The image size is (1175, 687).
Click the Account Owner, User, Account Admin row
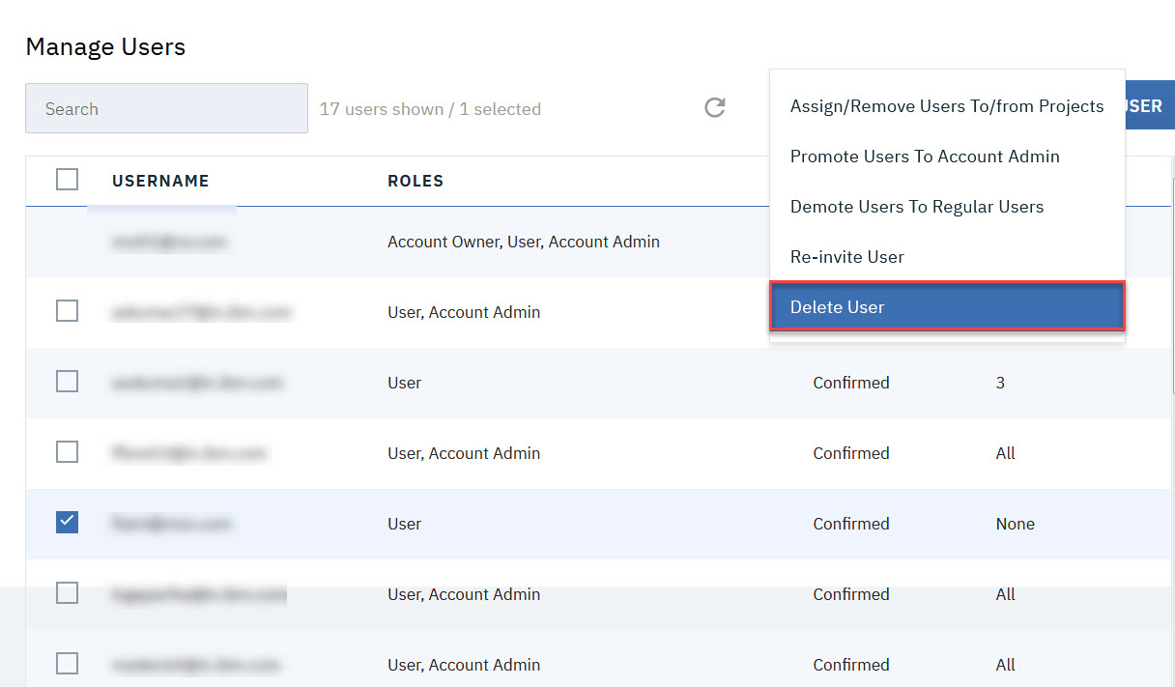(523, 242)
